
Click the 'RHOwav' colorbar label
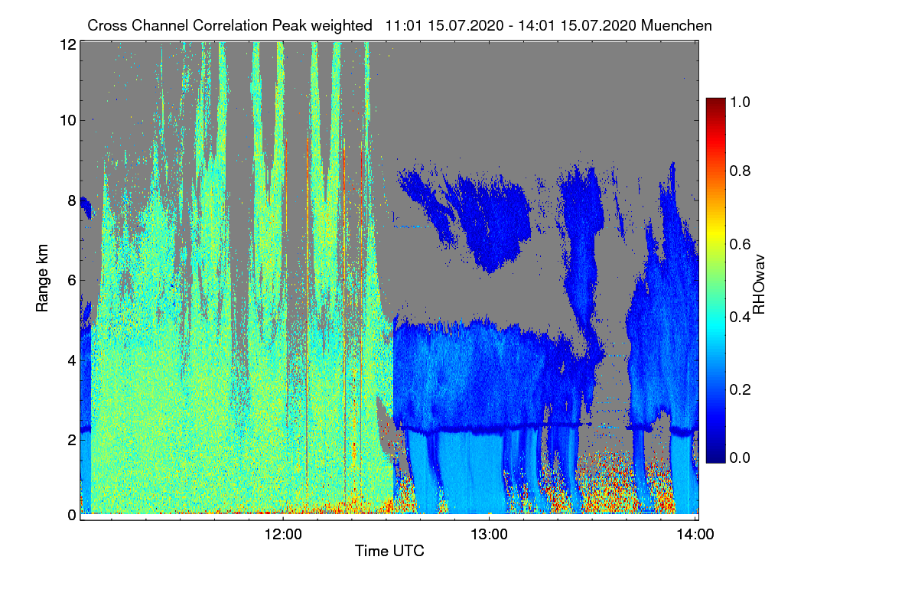(759, 285)
